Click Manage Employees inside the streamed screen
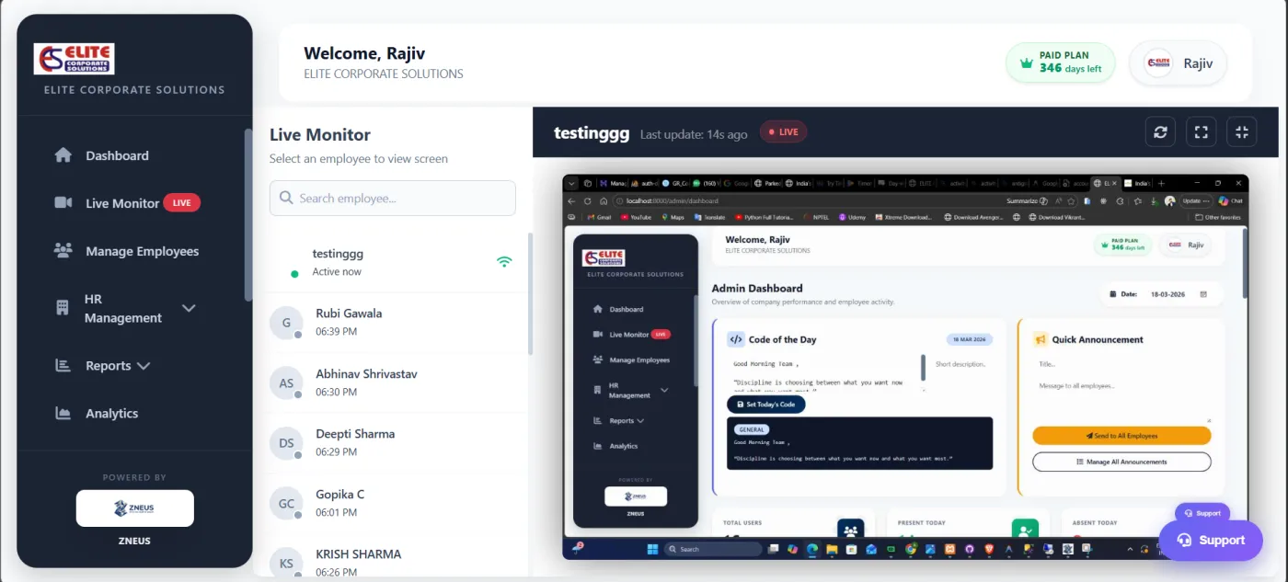Image resolution: width=1288 pixels, height=582 pixels. pos(639,359)
